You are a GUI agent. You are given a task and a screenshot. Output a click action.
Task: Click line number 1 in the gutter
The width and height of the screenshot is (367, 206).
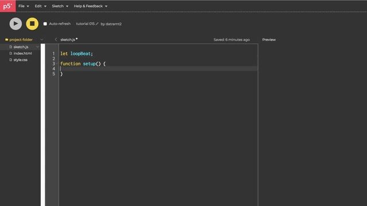(x=53, y=53)
